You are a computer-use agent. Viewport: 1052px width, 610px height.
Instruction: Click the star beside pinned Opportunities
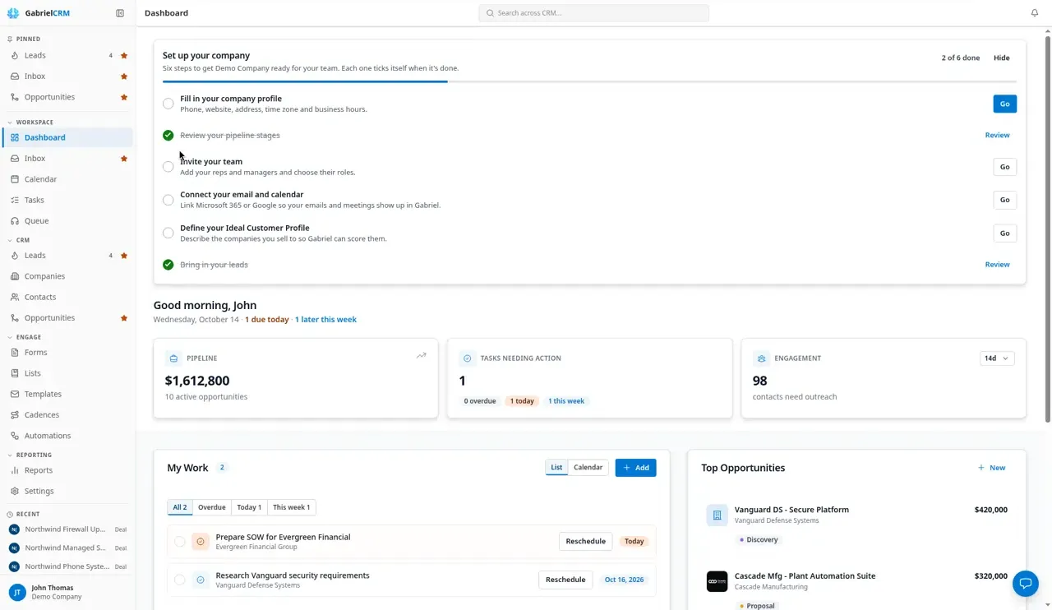coord(124,97)
